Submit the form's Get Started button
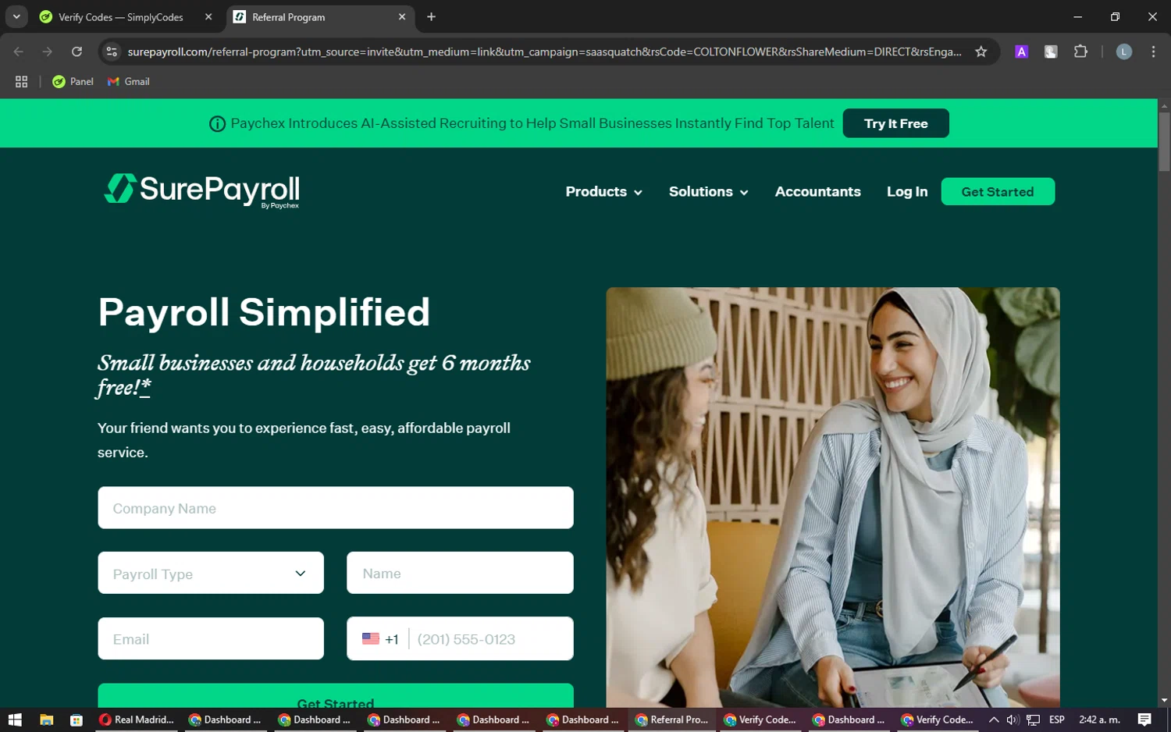Screen dimensions: 1171x732 click(x=336, y=697)
